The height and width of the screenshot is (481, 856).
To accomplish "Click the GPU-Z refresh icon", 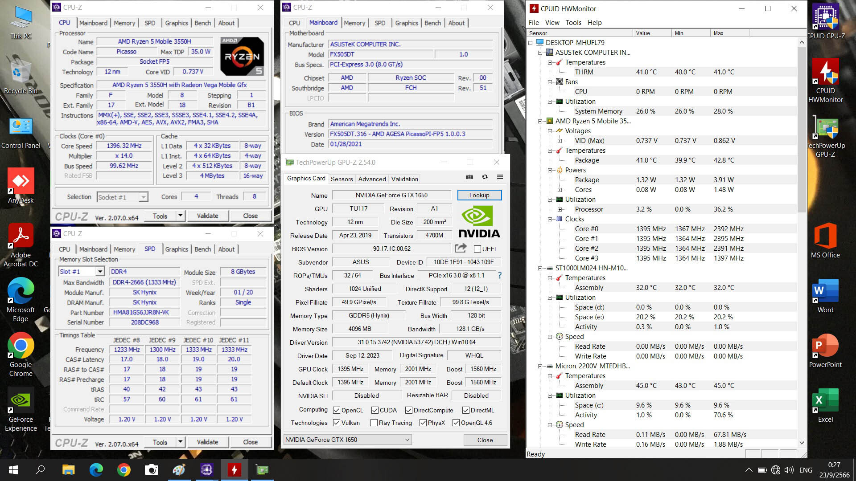I will (x=485, y=177).
